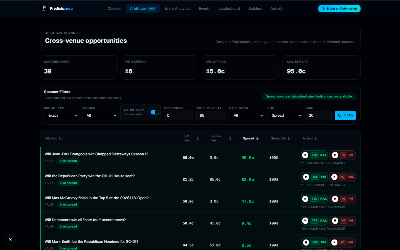Open the Venues dropdown
The width and height of the screenshot is (400, 250).
(x=100, y=116)
